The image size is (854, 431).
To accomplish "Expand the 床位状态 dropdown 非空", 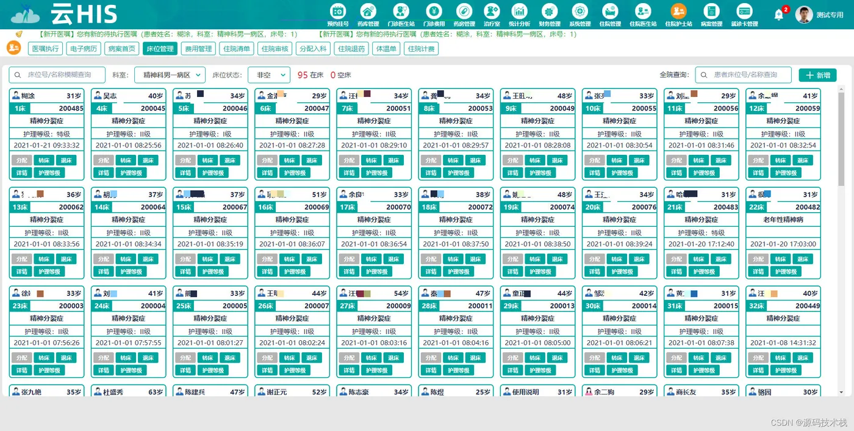I will [x=269, y=75].
